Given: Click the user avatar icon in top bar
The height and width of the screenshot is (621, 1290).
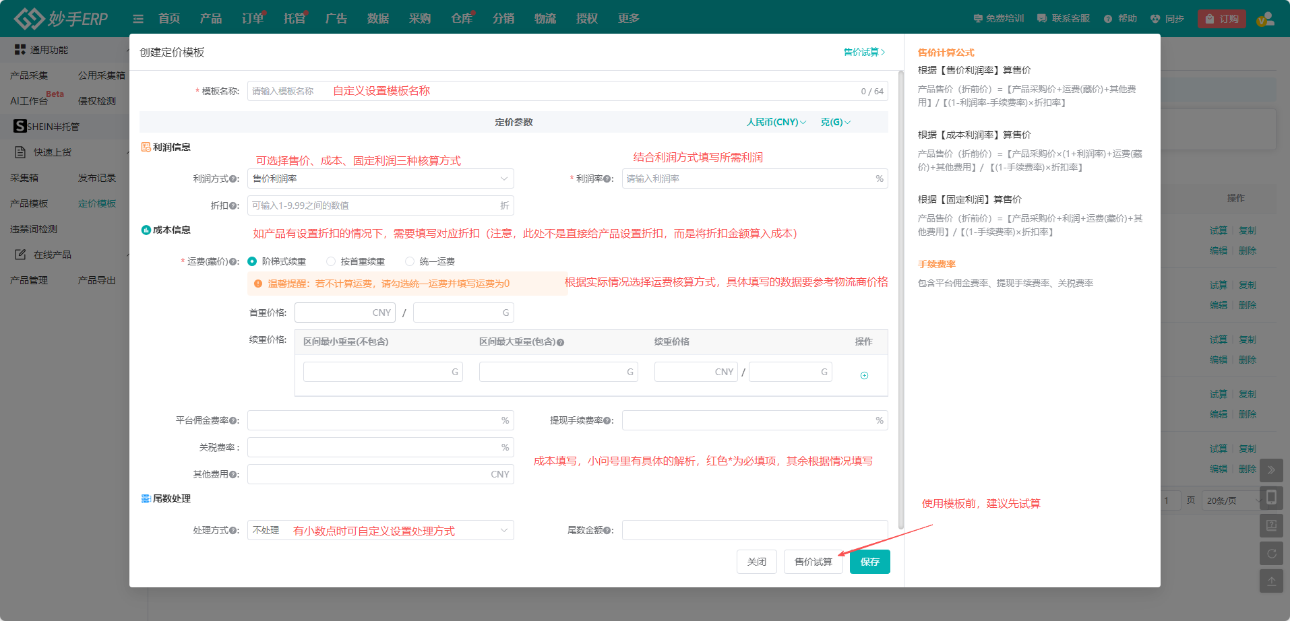Looking at the screenshot, I should [x=1265, y=19].
